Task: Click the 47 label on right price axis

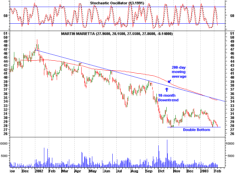Action: click(x=232, y=49)
